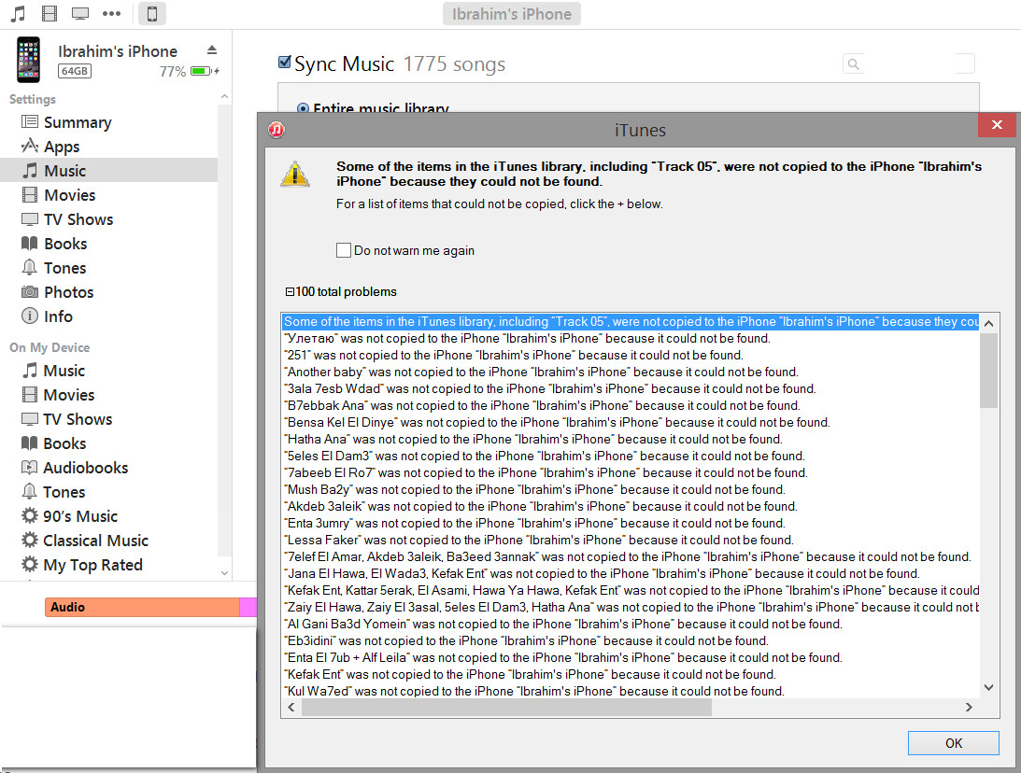Select the "Another baby" problem row
The width and height of the screenshot is (1021, 773).
(x=631, y=372)
